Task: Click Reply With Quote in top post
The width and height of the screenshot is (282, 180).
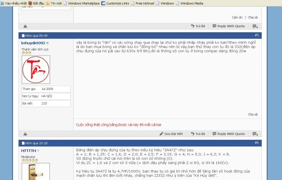Action: (229, 26)
